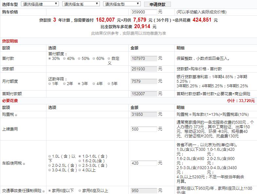Choose 4年 repayment term
257x194 pixels.
94,84
